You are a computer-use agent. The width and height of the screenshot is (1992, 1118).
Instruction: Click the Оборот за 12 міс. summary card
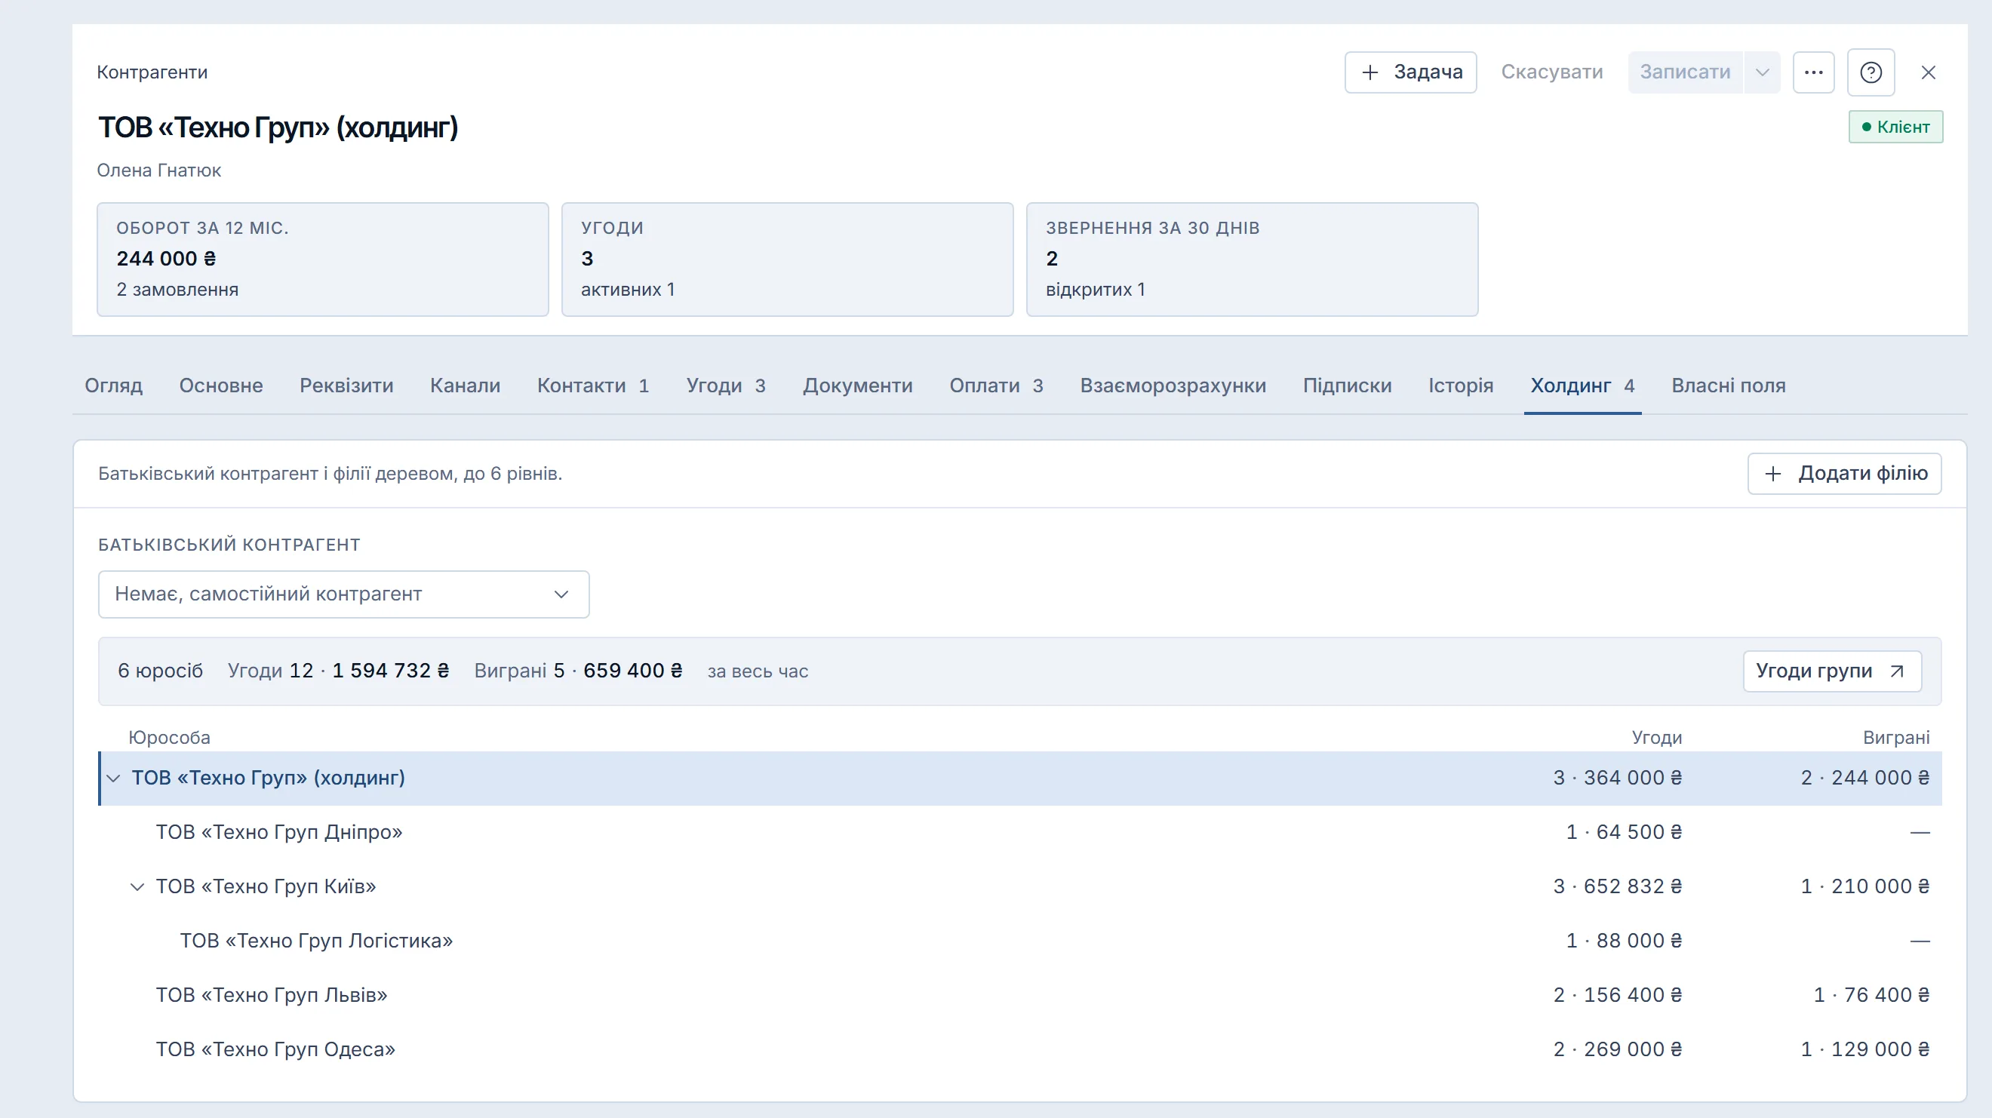click(x=322, y=259)
